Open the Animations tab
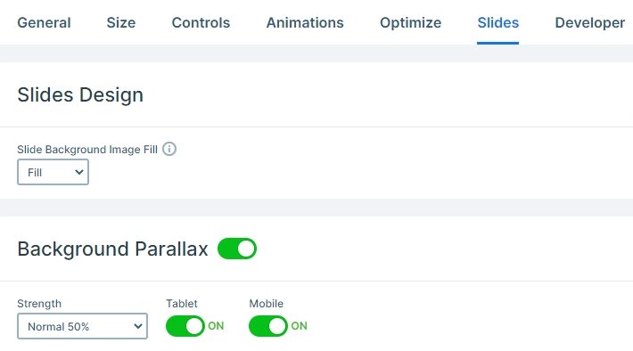This screenshot has width=633, height=351. (305, 22)
